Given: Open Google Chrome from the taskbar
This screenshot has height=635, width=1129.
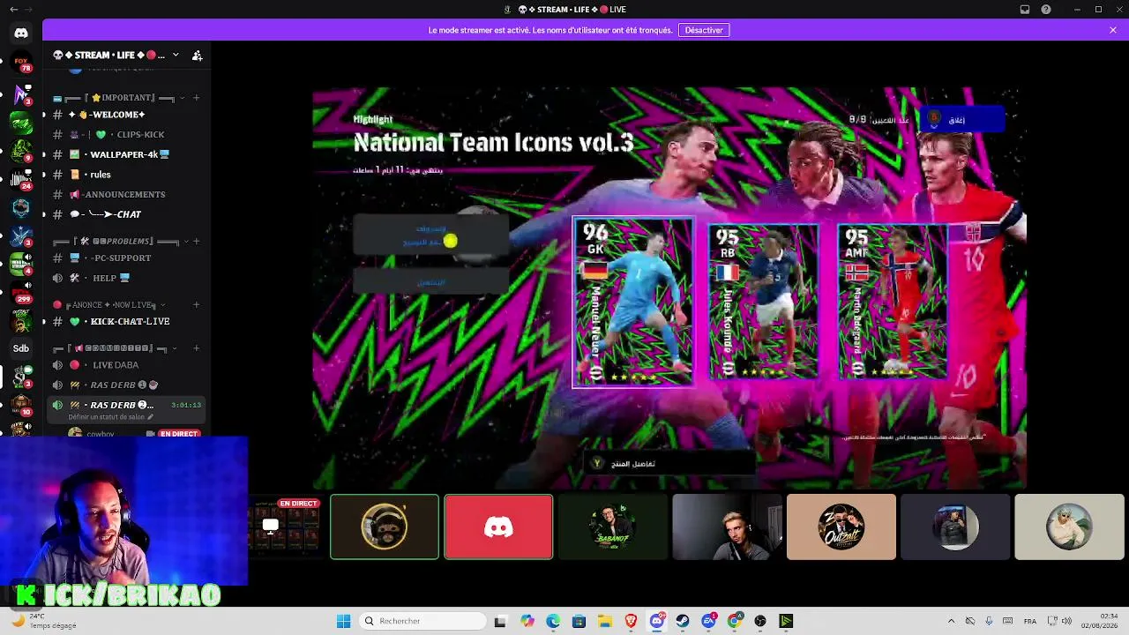Looking at the screenshot, I should (735, 621).
